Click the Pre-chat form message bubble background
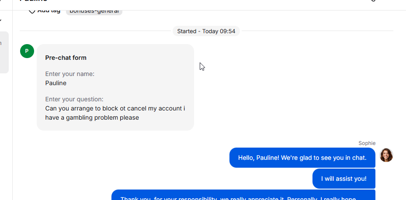Viewport: 406px width, 200px height. pyautogui.click(x=115, y=87)
